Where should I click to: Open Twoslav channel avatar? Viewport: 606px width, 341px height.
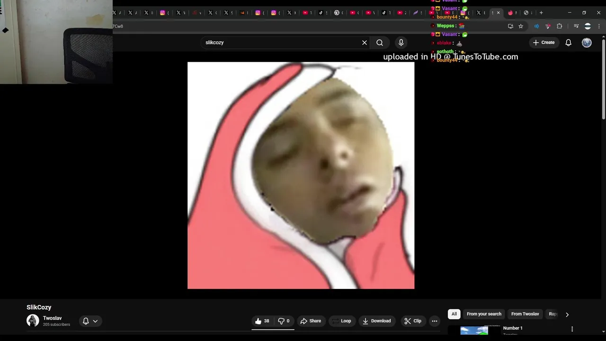[33, 321]
